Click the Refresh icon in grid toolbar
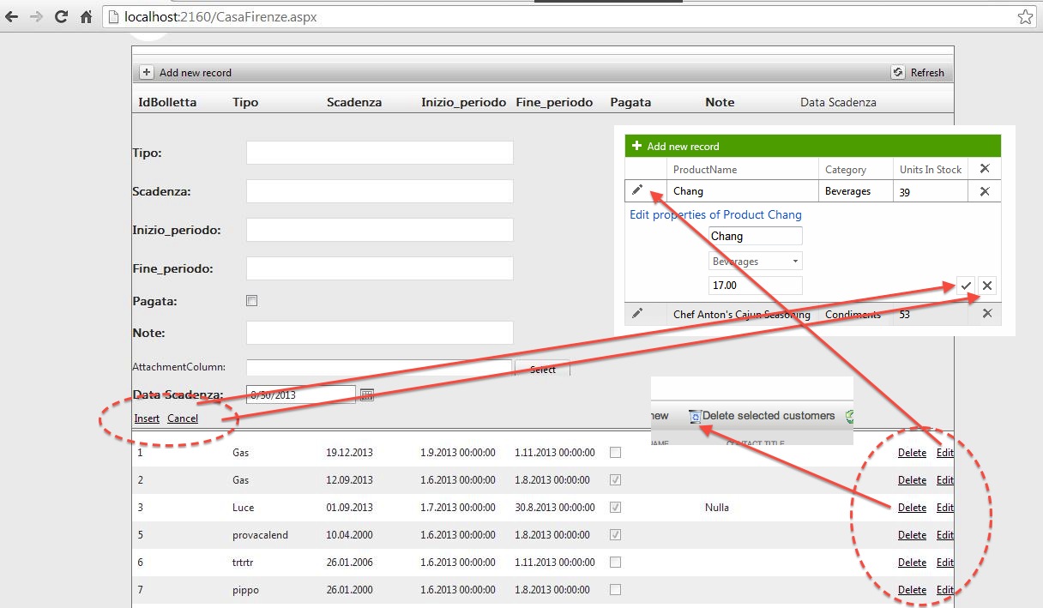Viewport: 1043px width, 608px height. pos(898,73)
